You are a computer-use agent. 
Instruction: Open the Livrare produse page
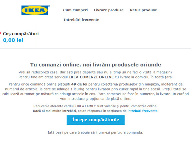[x=109, y=10]
